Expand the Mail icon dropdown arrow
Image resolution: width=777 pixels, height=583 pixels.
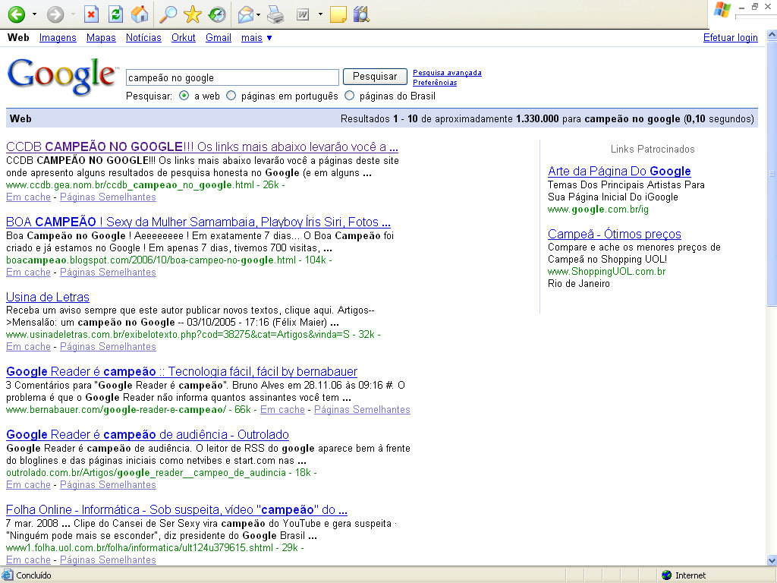(259, 14)
